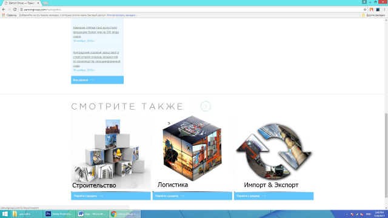This screenshot has height=218, width=388.
Task: Switch to Adobe Photoshop in the taskbar
Action: point(59,214)
